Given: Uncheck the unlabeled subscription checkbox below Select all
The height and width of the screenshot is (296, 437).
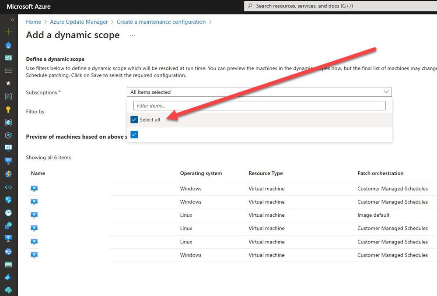Looking at the screenshot, I should tap(134, 135).
